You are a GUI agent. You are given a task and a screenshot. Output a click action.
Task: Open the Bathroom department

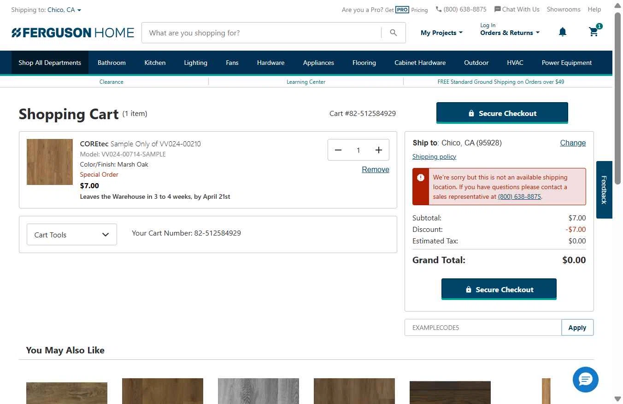point(112,63)
